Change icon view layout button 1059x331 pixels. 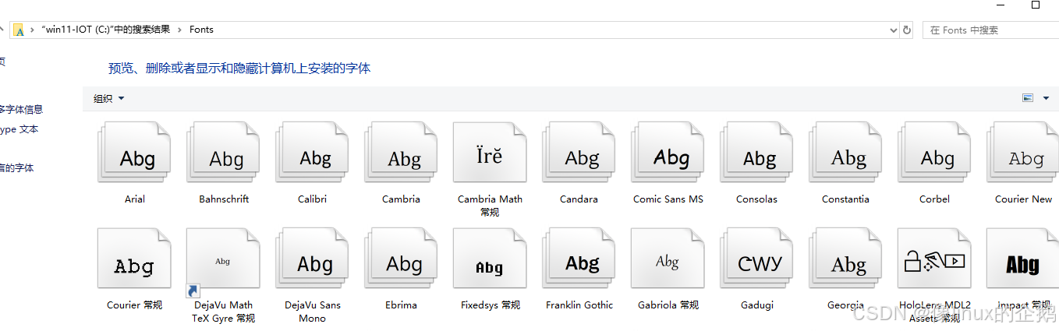[1028, 98]
